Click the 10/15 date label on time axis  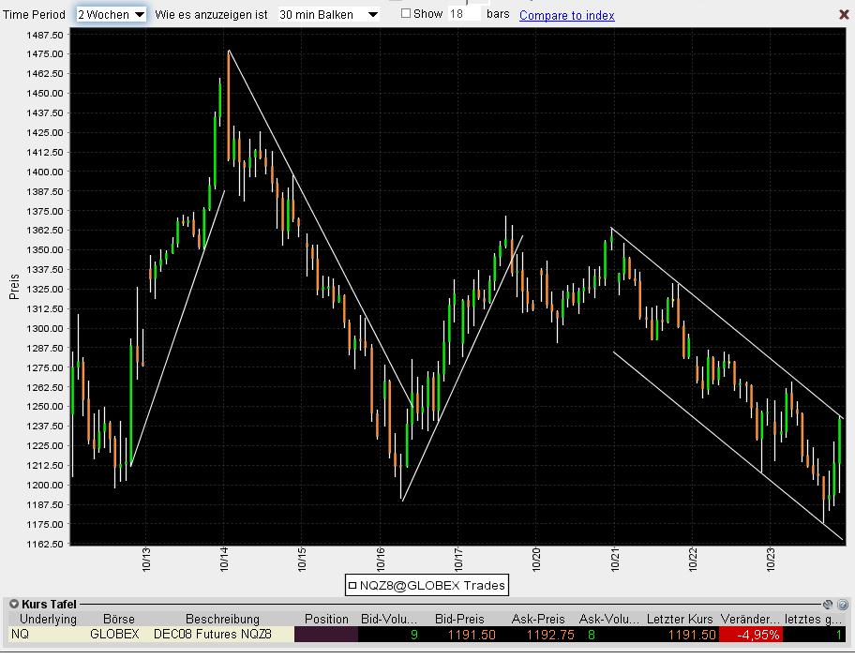pos(302,560)
